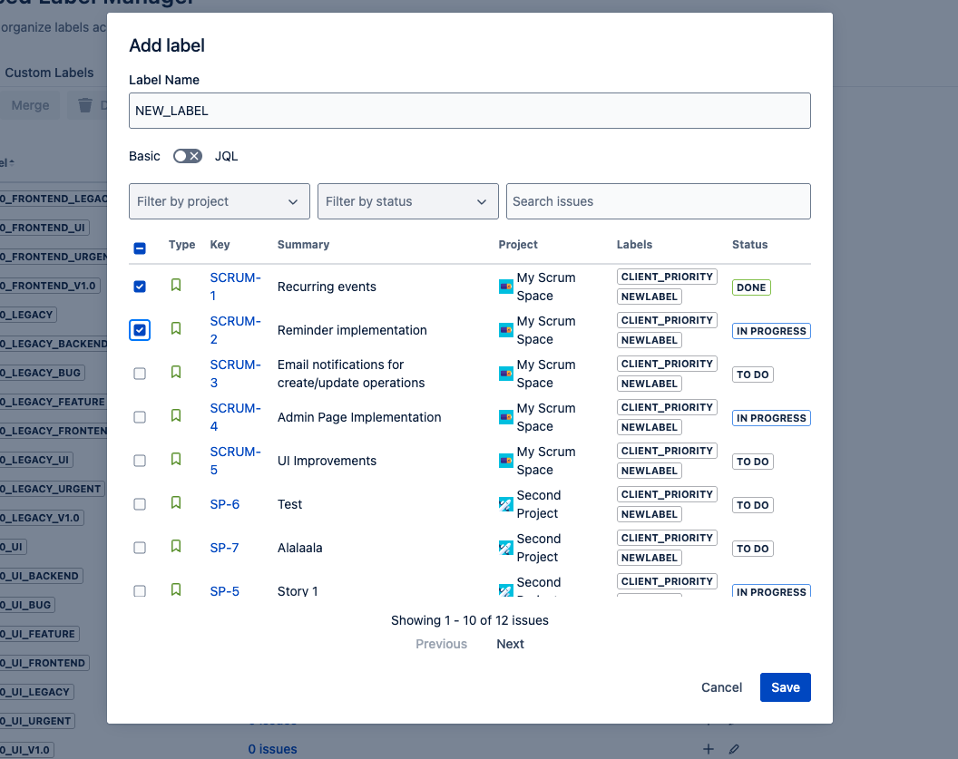Uncheck the SCRUM-2 row checkbox
This screenshot has height=759, width=958.
[x=140, y=330]
